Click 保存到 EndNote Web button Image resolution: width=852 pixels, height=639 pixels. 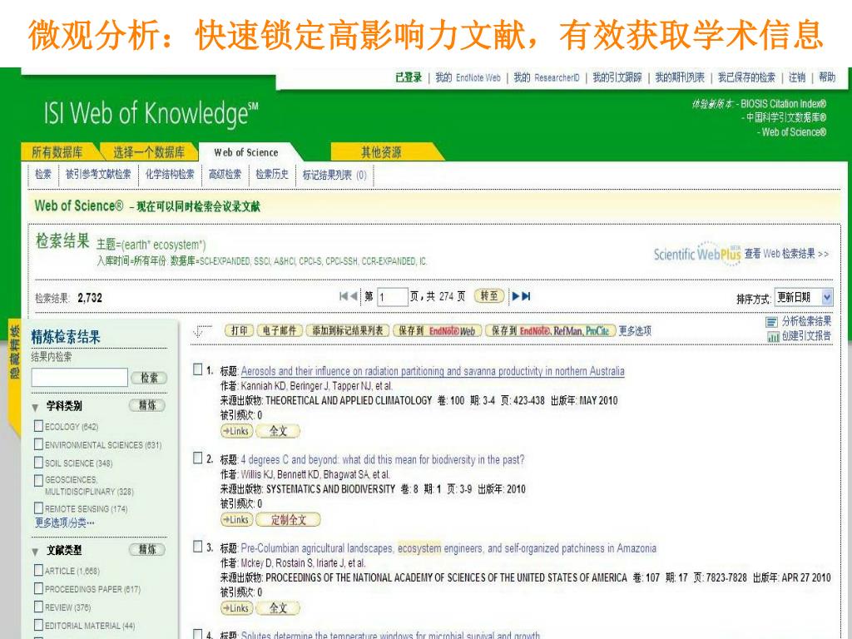438,331
